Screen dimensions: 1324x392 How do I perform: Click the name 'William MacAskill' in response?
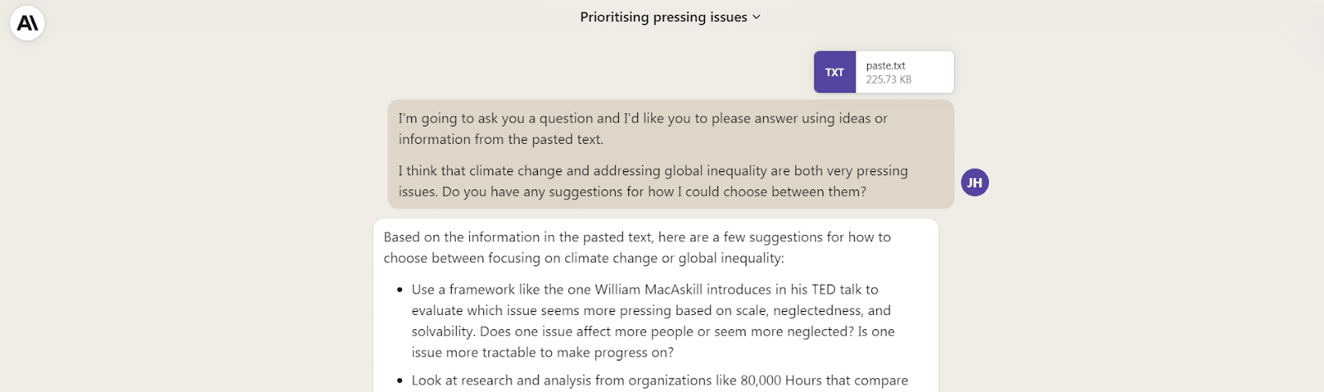[x=649, y=289]
